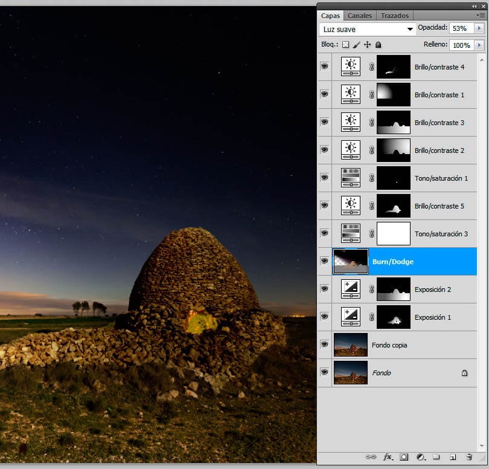Switch to the Canales tab
Image resolution: width=489 pixels, height=469 pixels.
tap(360, 16)
